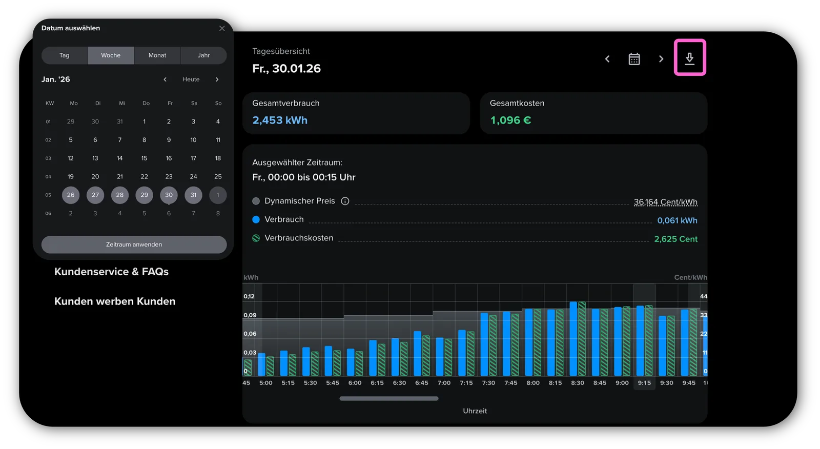Click the horizontal chart scrollbar handle

(388, 398)
